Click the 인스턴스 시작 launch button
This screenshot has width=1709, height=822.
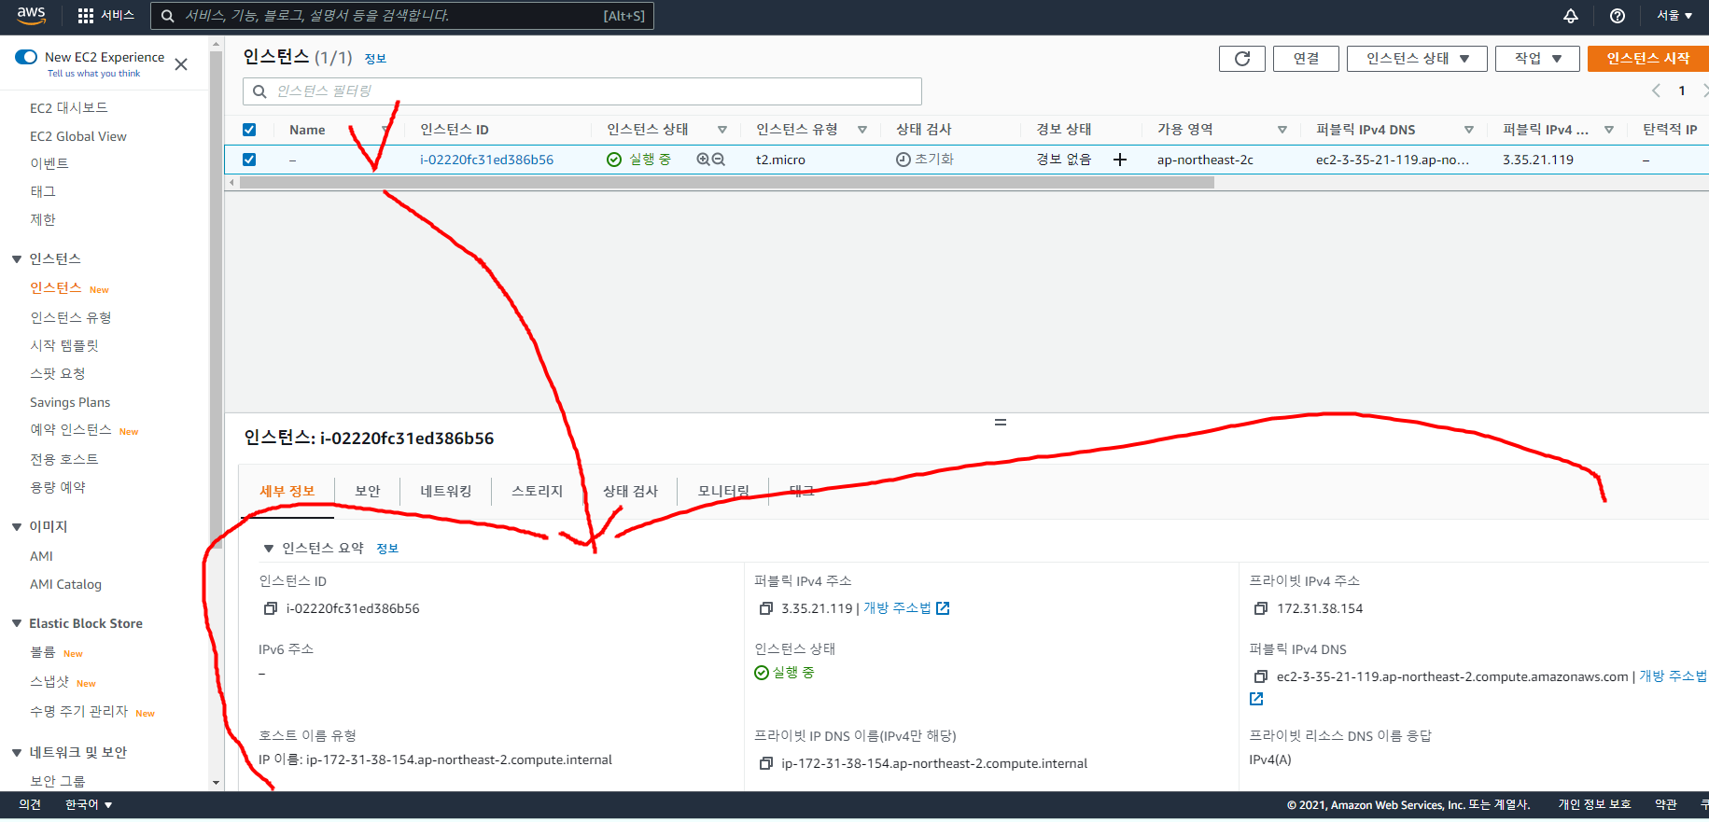(1648, 59)
